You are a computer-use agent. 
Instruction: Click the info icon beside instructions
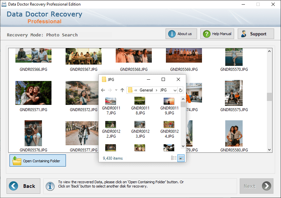50,186
